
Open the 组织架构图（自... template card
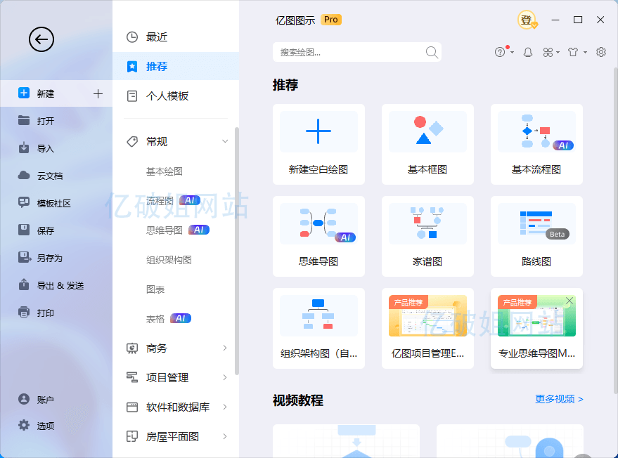pyautogui.click(x=318, y=329)
